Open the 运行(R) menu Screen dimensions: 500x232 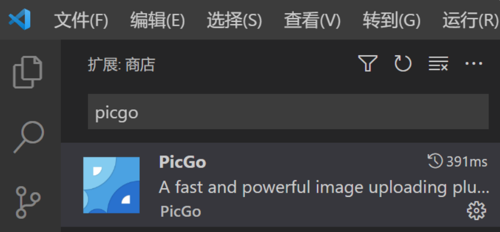[x=471, y=21]
